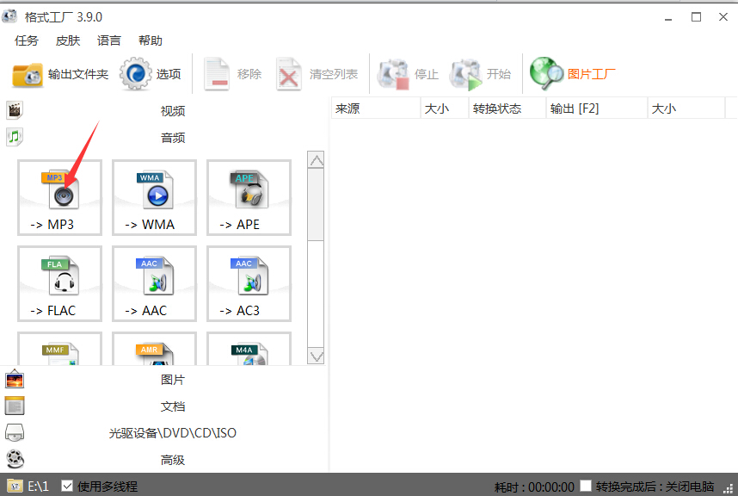This screenshot has width=738, height=496.
Task: Click the Format Factory title bar app icon
Action: click(9, 16)
